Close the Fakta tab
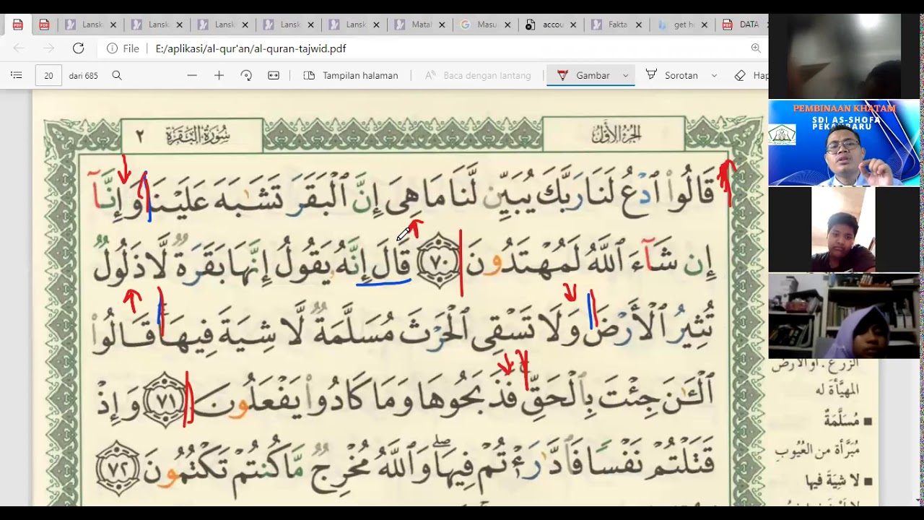Image resolution: width=924 pixels, height=520 pixels. tap(639, 25)
